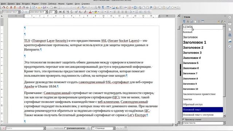Open paragraph style 'Основной текст' dropdown
Viewport: 233px width, 131px height.
click(x=19, y=12)
